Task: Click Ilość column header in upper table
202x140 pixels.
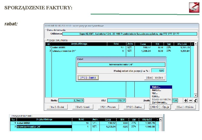Action: 116,44
